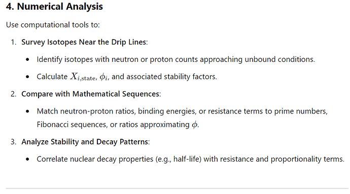Viewport: 350px width, 194px height.
Task: Click the bullet point before 'Identify isotopes'
Action: (27, 60)
